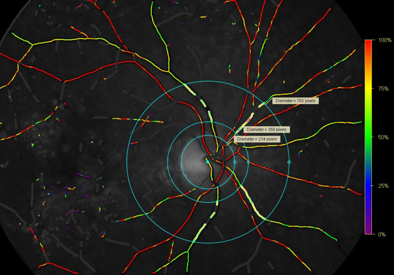Screen dimensions: 394x275
Task: Select the handle on the middle circle
Action: click(248, 162)
